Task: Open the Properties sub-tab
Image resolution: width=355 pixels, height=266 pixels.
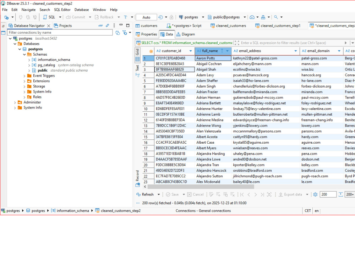Action: click(x=147, y=34)
